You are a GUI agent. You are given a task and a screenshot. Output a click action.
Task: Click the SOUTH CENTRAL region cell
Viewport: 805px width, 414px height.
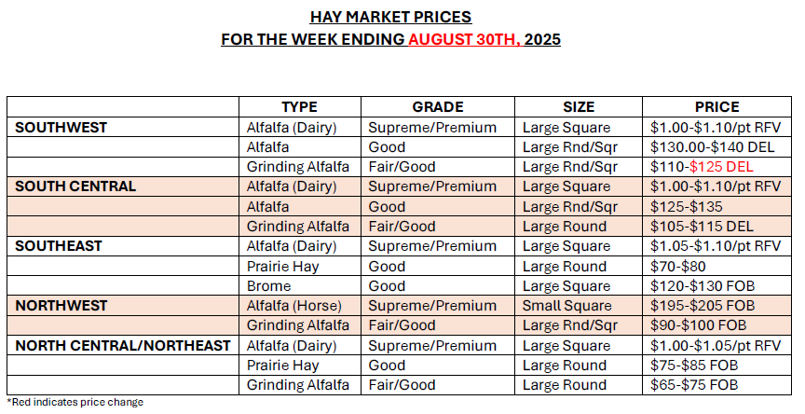pyautogui.click(x=75, y=186)
